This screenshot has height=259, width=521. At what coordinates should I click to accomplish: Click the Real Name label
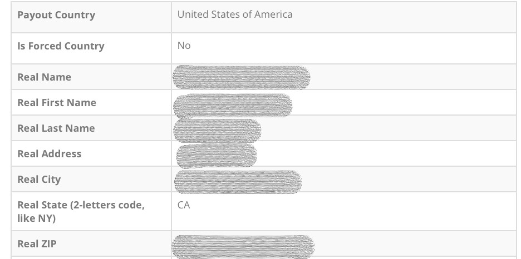45,77
